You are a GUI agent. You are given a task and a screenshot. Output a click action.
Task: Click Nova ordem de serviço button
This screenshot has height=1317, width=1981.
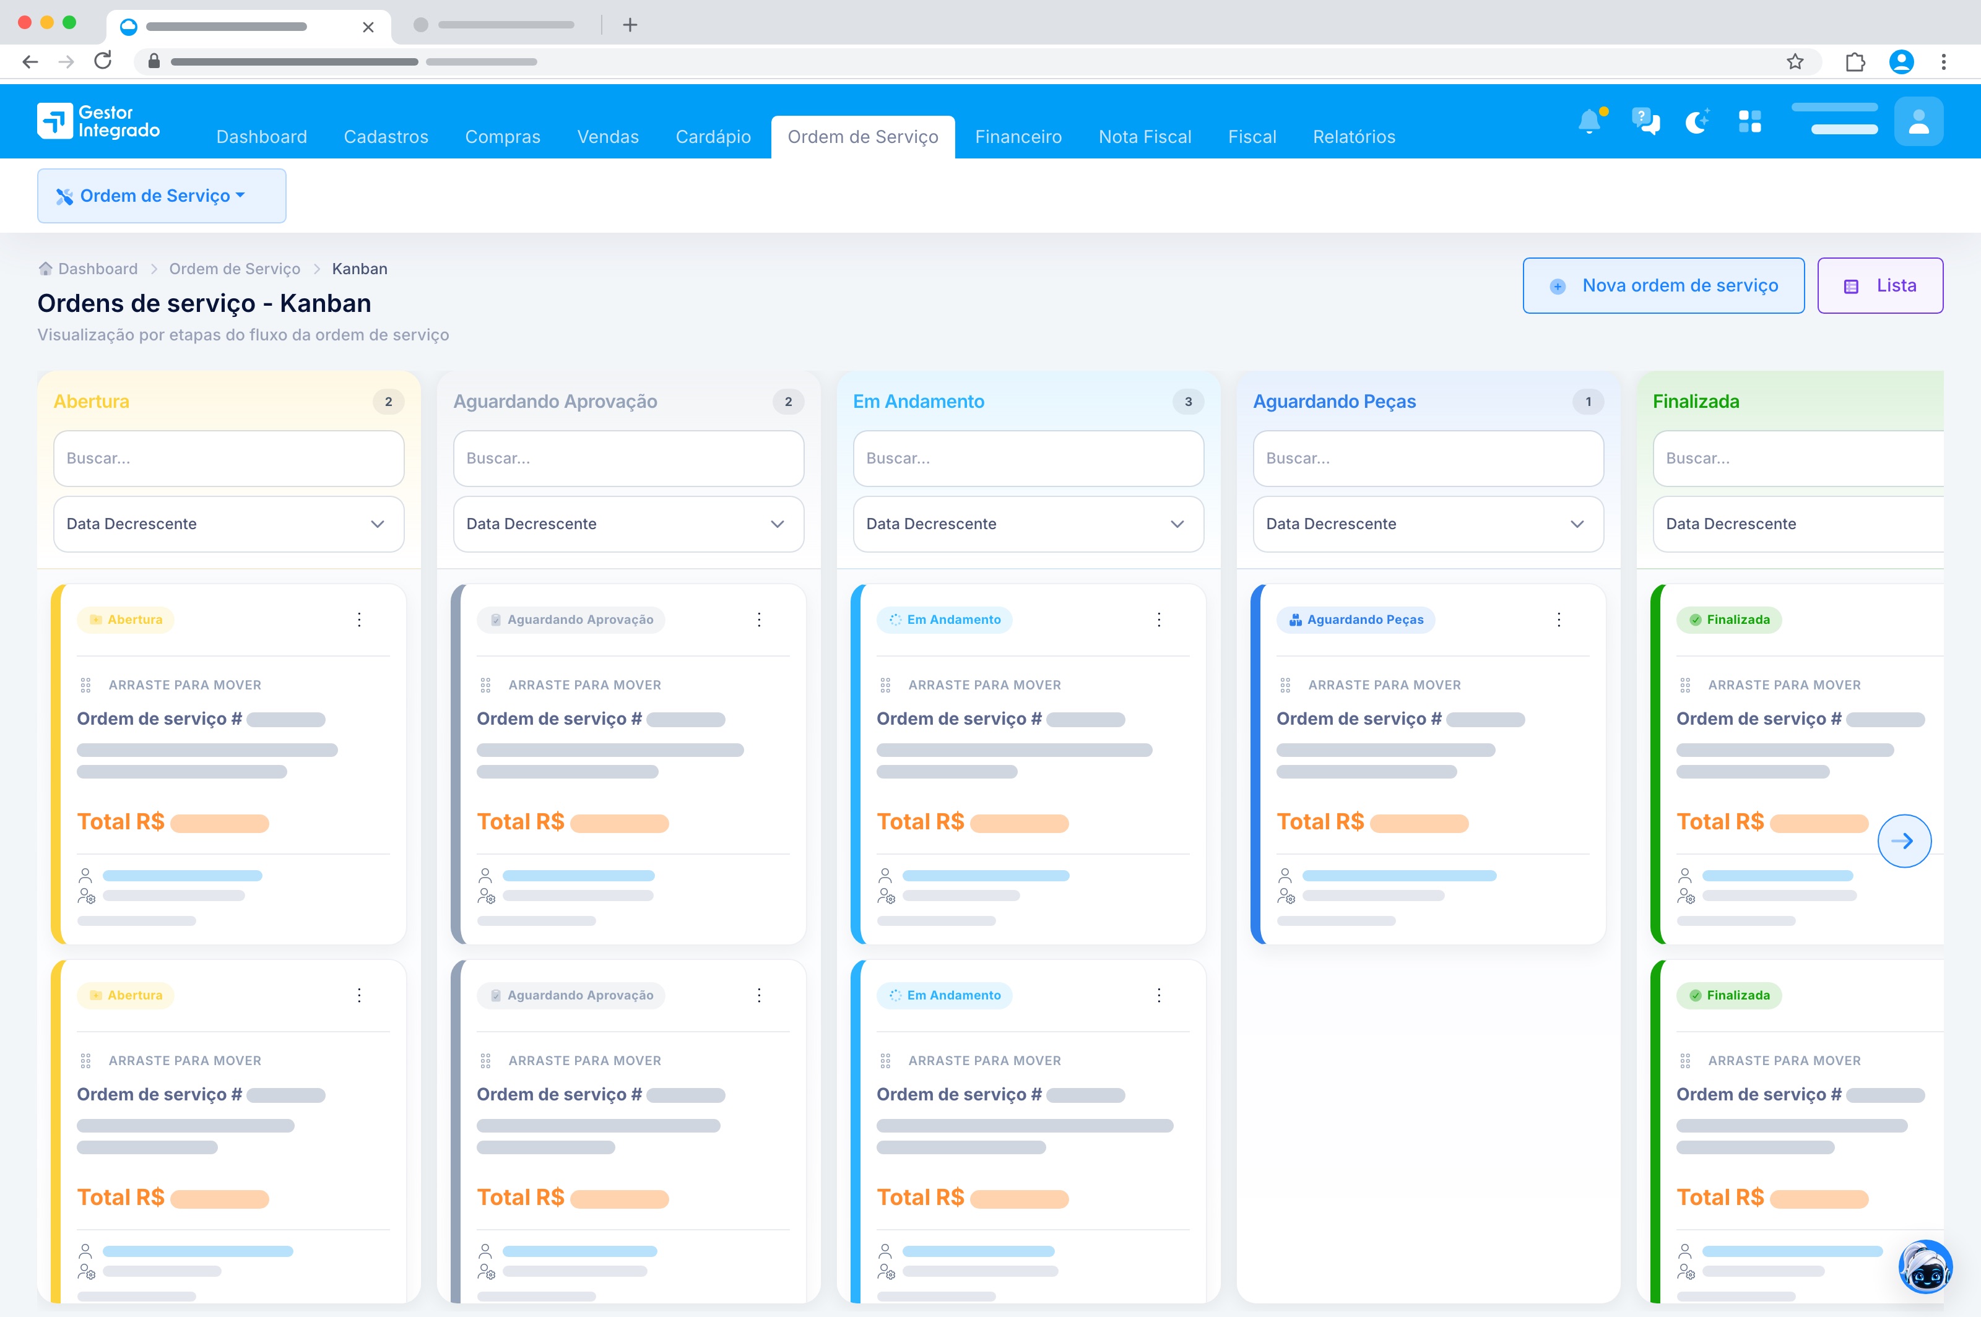click(1663, 285)
